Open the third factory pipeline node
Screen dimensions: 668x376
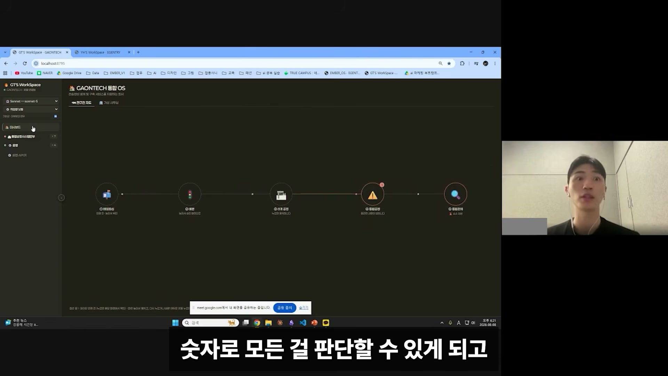(x=281, y=194)
